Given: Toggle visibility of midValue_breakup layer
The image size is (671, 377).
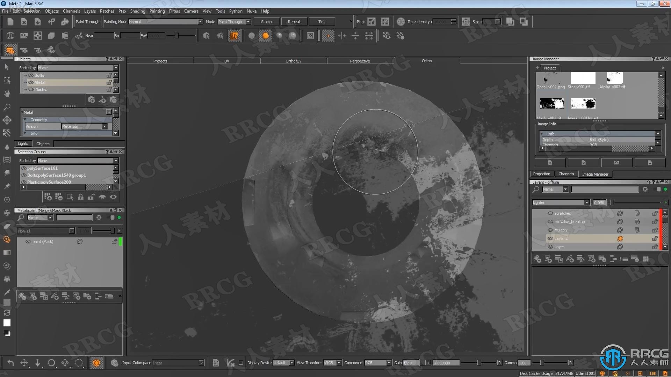Looking at the screenshot, I should tap(550, 221).
